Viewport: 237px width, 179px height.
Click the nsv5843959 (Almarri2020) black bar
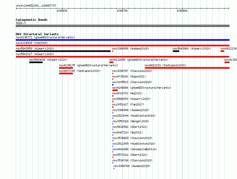click(63, 51)
